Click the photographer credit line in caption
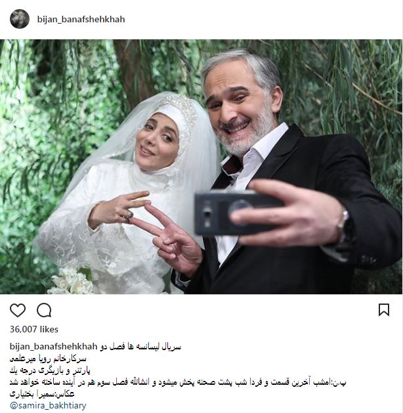This screenshot has height=413, width=403. click(42, 394)
